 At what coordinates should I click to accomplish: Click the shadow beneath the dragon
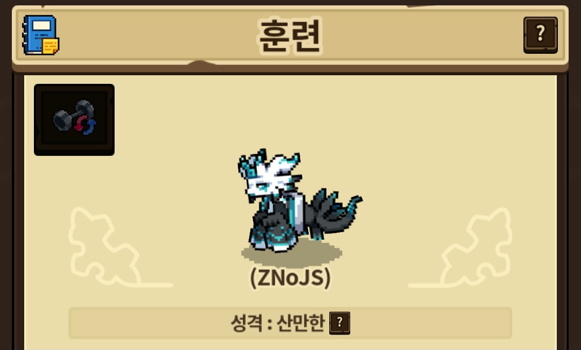point(291,254)
